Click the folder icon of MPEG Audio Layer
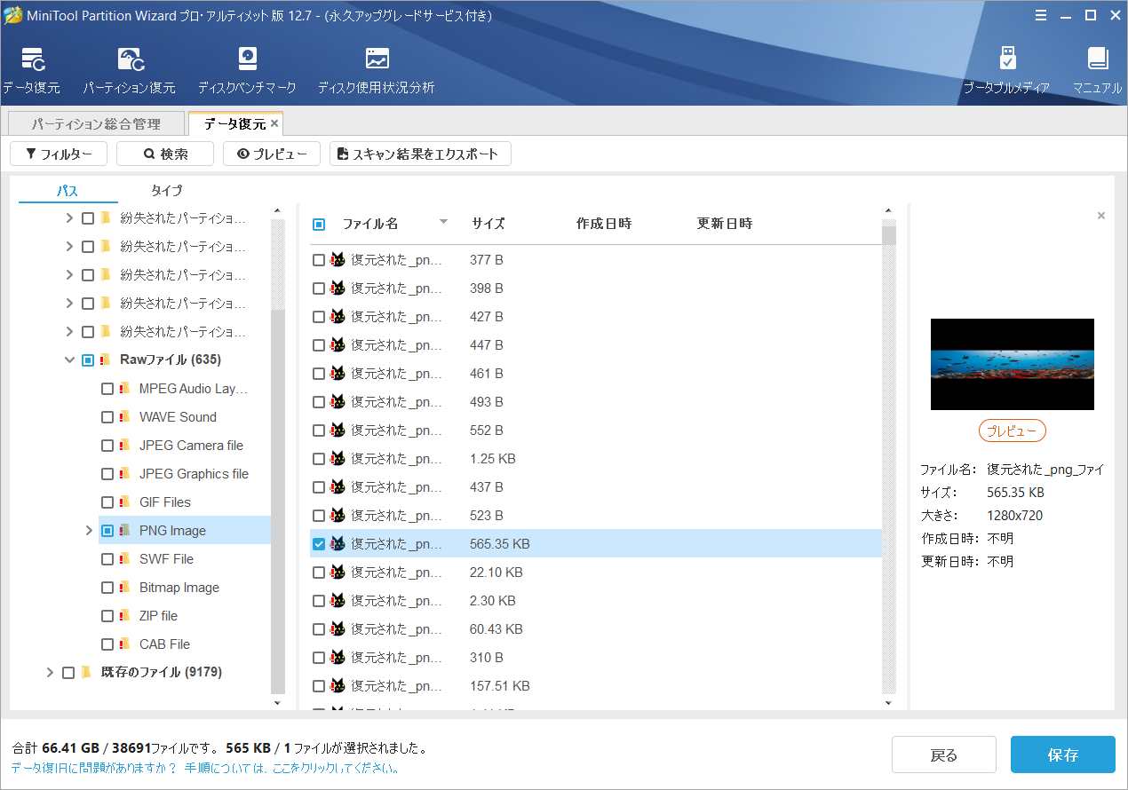The height and width of the screenshot is (790, 1128). click(x=124, y=389)
